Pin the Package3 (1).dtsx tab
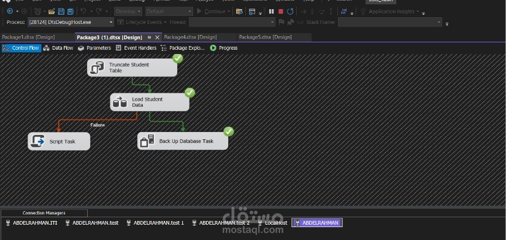Screen dimensions: 506x240 coord(149,37)
